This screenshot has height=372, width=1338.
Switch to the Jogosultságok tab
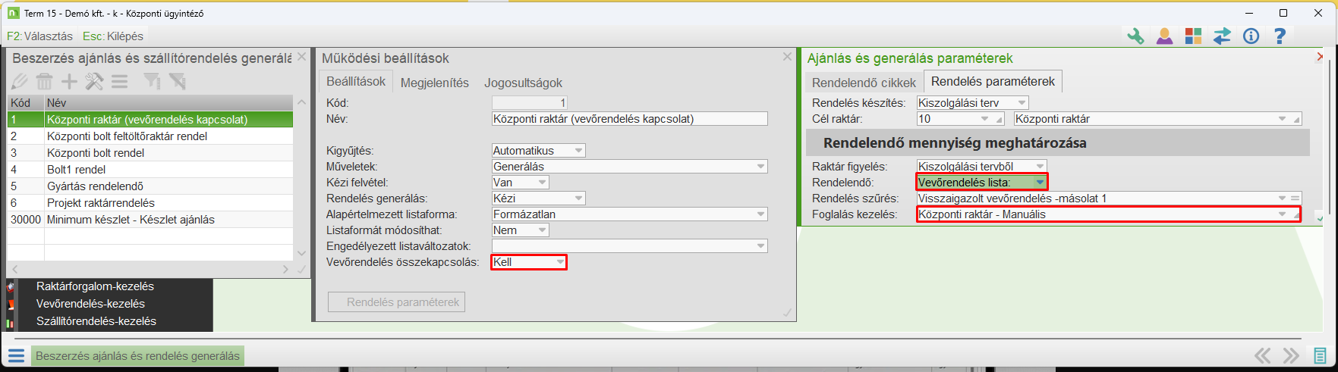point(523,83)
